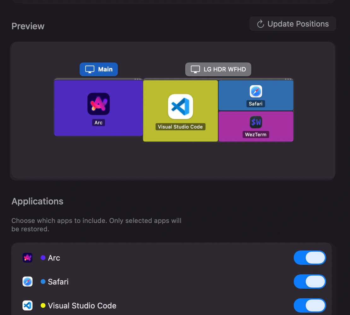Click the Arc icon in Applications list
The width and height of the screenshot is (350, 315).
(27, 258)
